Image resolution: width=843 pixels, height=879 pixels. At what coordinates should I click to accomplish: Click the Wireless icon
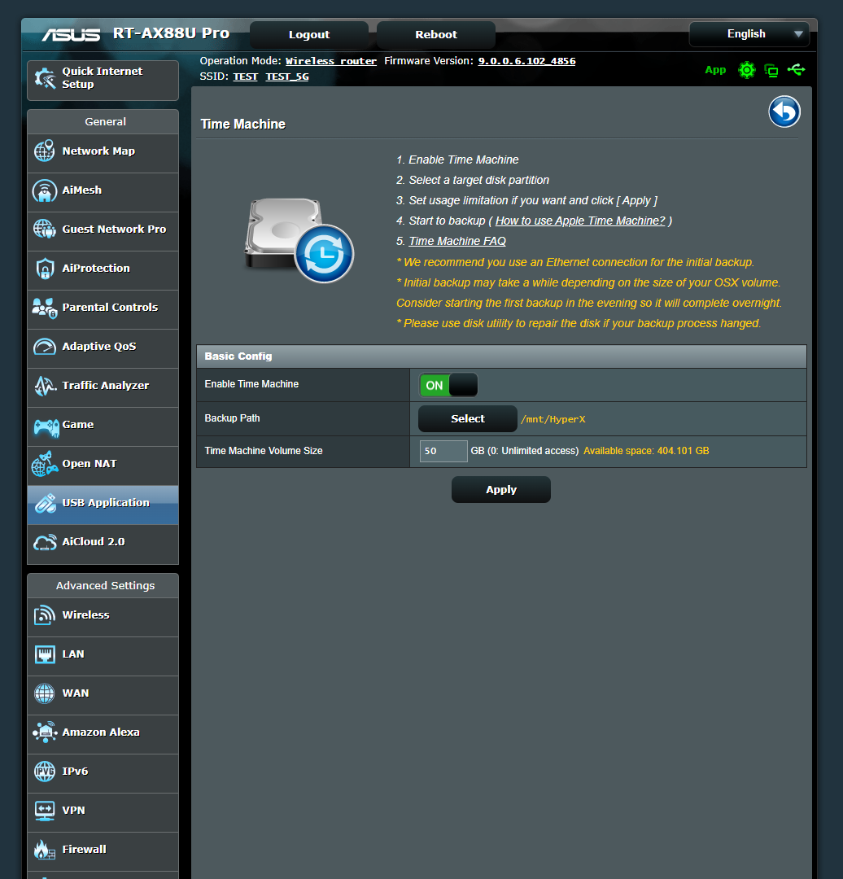pos(44,615)
